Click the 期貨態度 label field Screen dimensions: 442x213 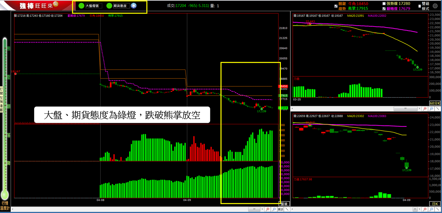121,6
